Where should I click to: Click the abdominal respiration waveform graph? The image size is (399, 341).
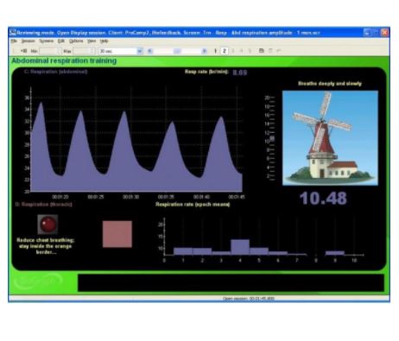click(136, 140)
